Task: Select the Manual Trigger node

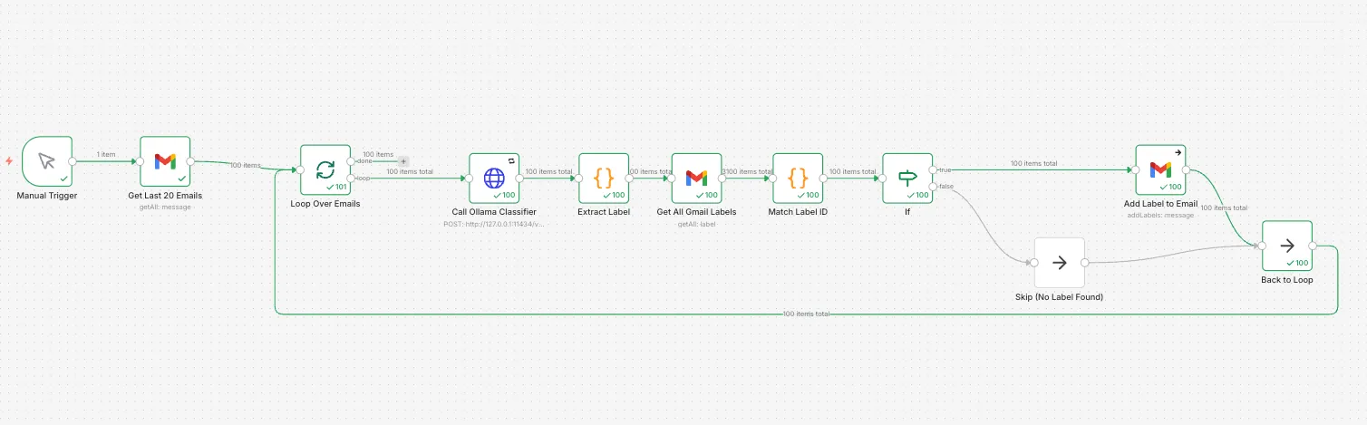Action: pyautogui.click(x=46, y=161)
